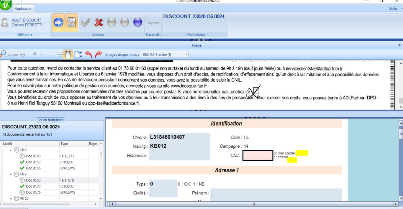Rotate image right with red arrow

pyautogui.click(x=99, y=54)
